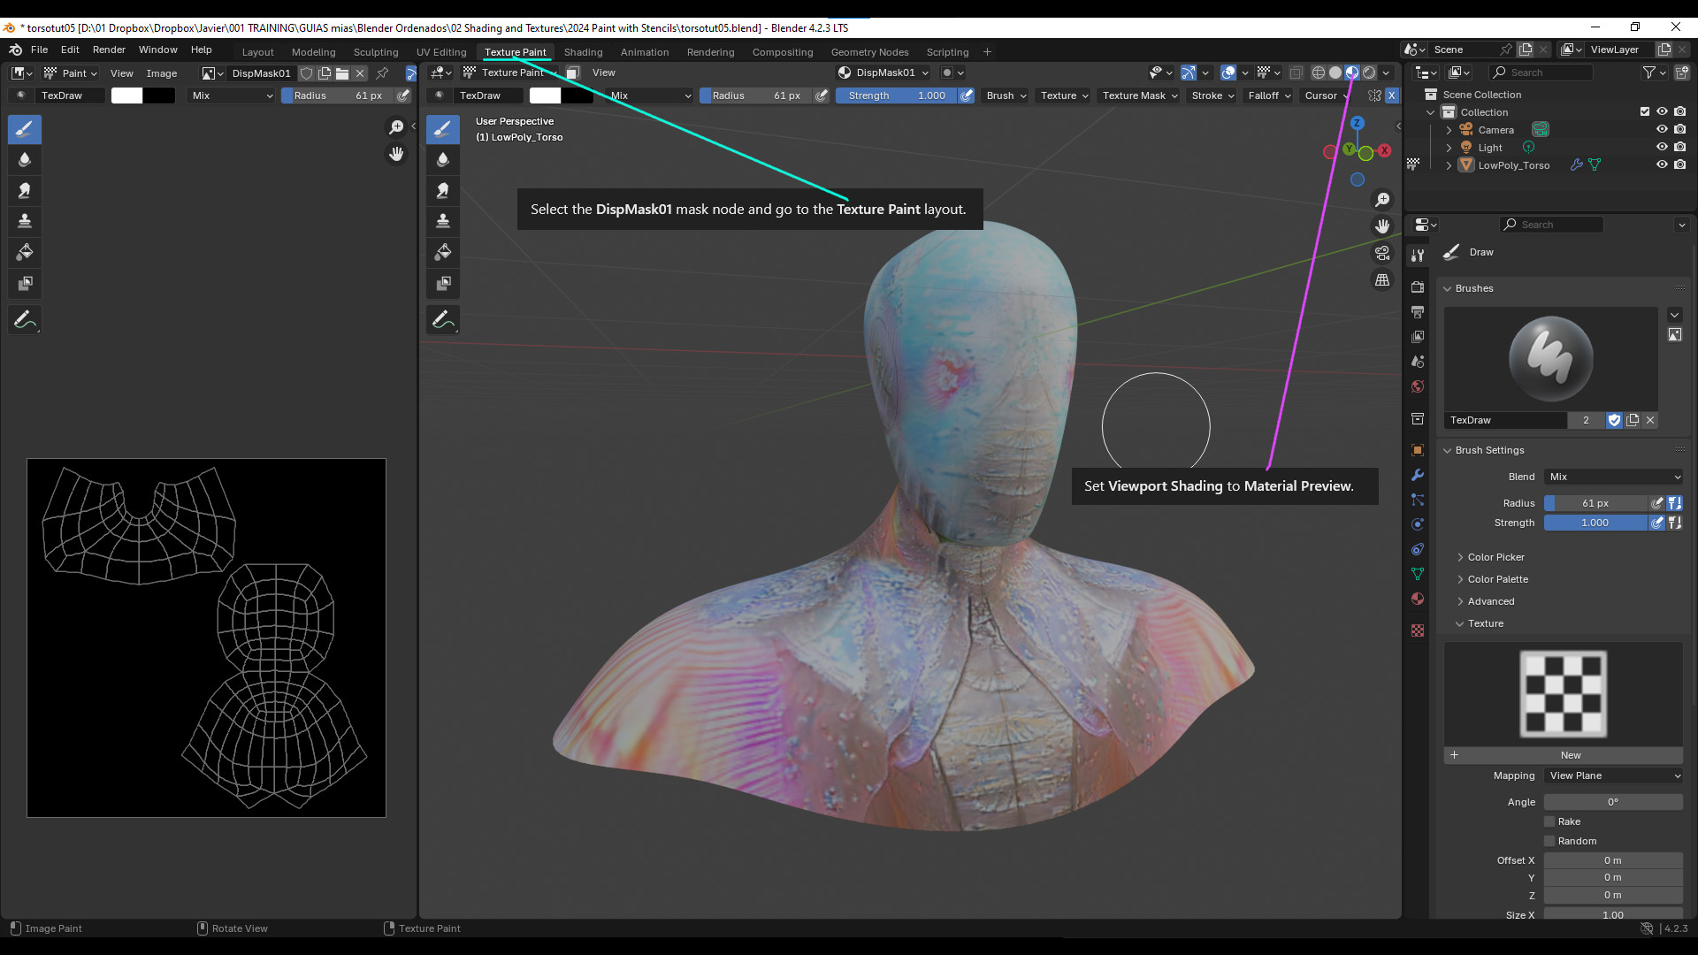
Task: Open the Object Data properties tab
Action: point(1418,574)
